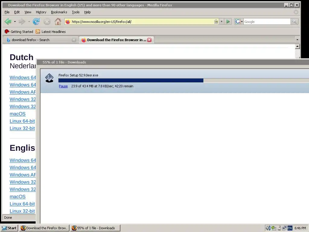309x232 pixels.
Task: Click the Start button
Action: tap(9, 228)
